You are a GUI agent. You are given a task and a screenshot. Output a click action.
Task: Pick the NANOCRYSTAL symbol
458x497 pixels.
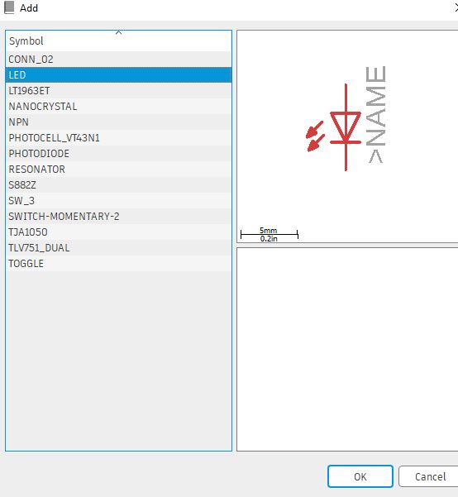pyautogui.click(x=118, y=106)
